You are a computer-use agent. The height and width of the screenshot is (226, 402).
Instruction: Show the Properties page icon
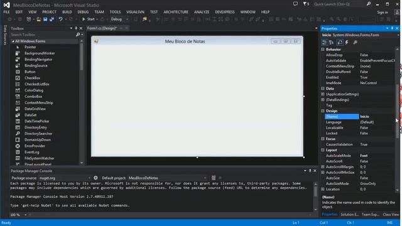click(340, 43)
